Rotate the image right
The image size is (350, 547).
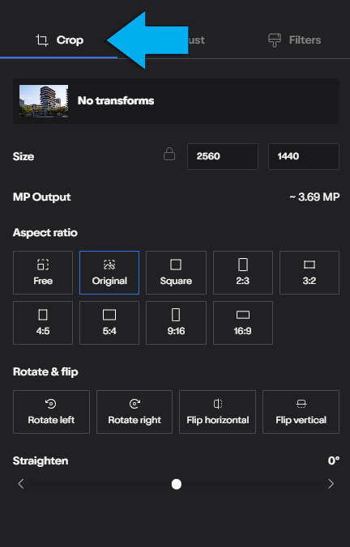pyautogui.click(x=134, y=412)
